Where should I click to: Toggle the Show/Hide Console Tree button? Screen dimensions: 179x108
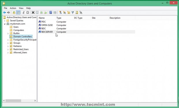(18, 12)
